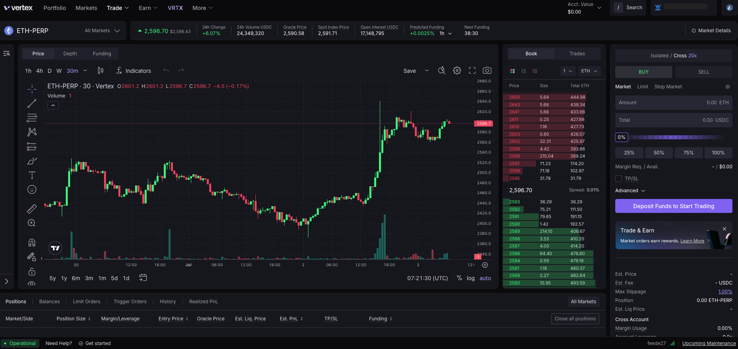Switch to the Funding chart tab
Image resolution: width=738 pixels, height=349 pixels.
pyautogui.click(x=102, y=54)
